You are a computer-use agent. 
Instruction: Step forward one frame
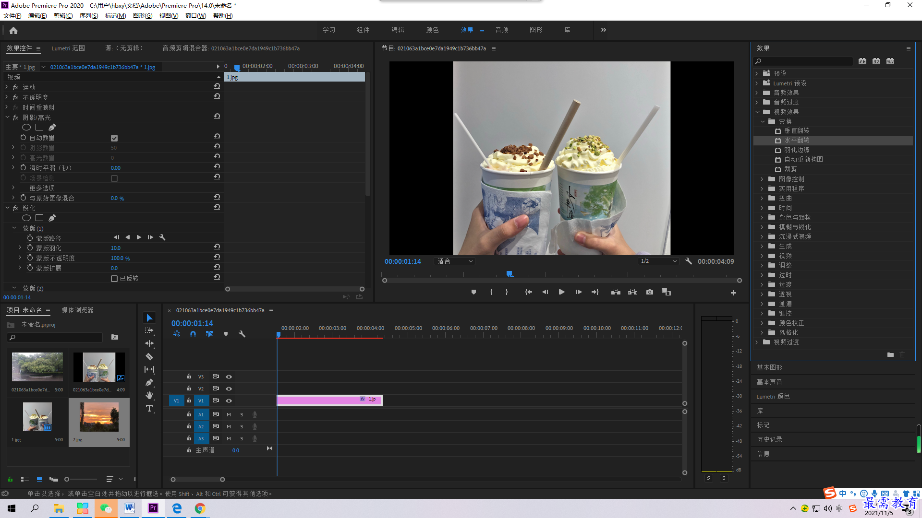pos(579,292)
